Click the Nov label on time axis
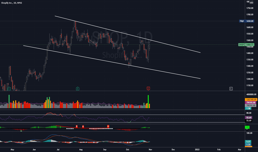Image resolution: width=258 pixels, height=152 pixels. tap(150, 150)
